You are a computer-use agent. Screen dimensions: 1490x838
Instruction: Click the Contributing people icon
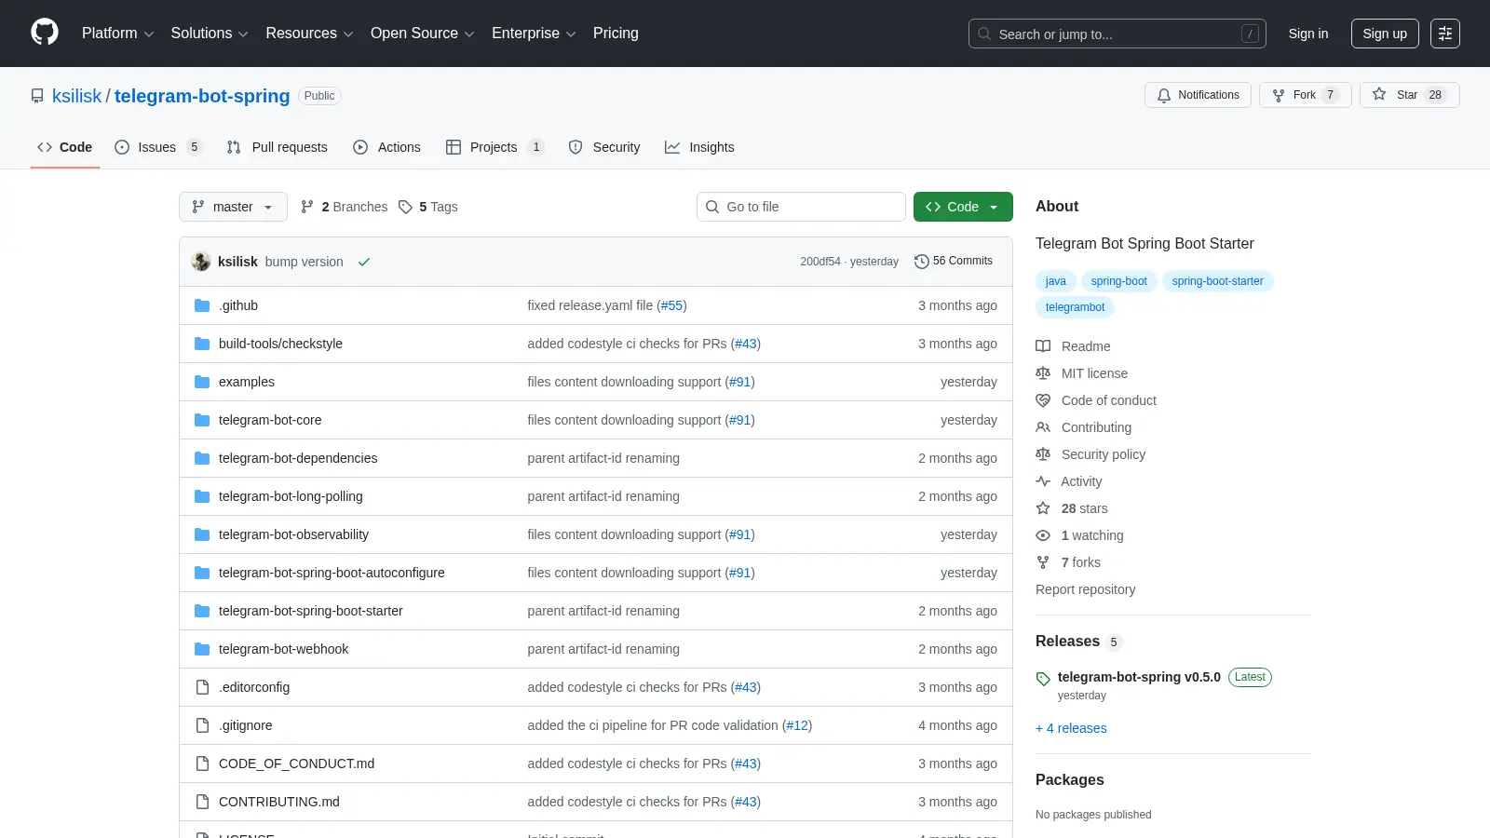1043,427
